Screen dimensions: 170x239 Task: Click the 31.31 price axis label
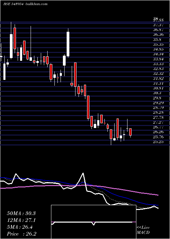pos(158,83)
